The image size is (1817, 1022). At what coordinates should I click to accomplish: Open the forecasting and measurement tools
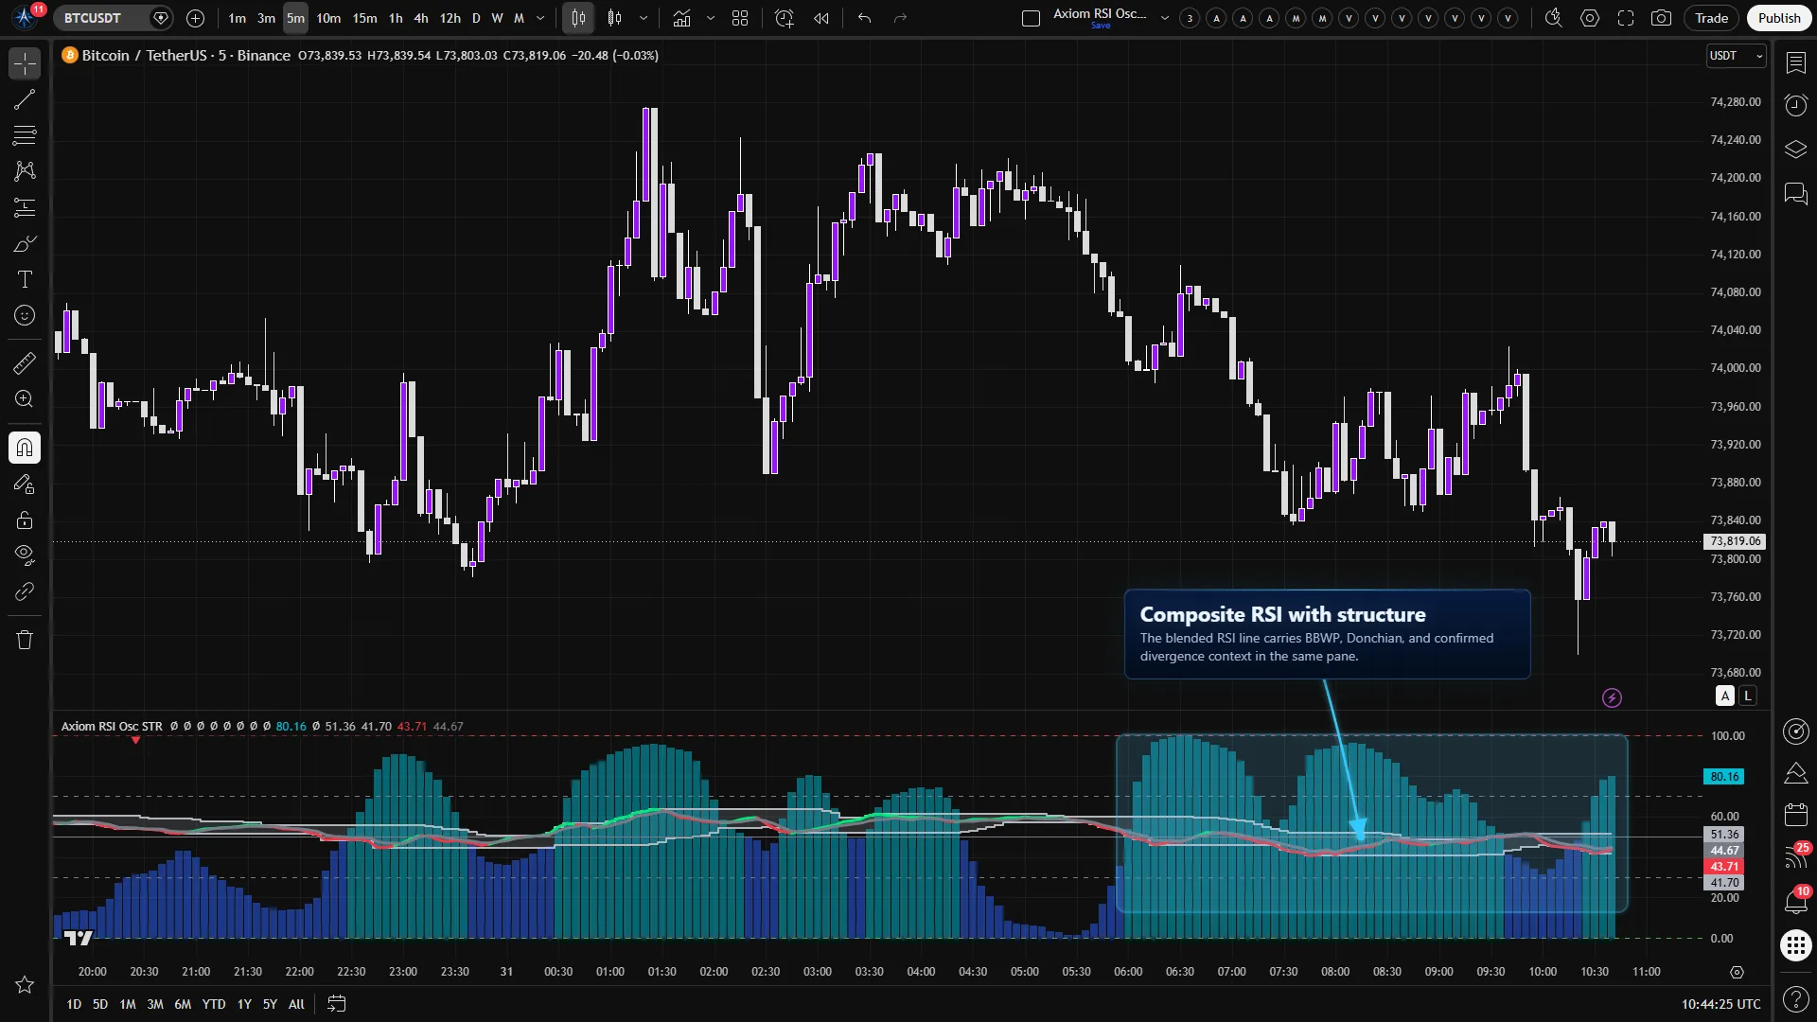tap(25, 207)
